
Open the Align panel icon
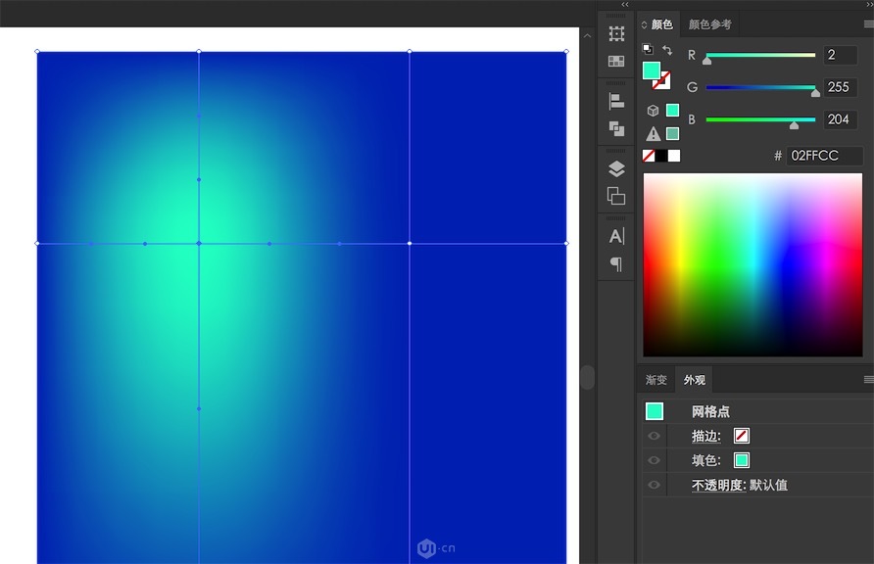pyautogui.click(x=616, y=101)
